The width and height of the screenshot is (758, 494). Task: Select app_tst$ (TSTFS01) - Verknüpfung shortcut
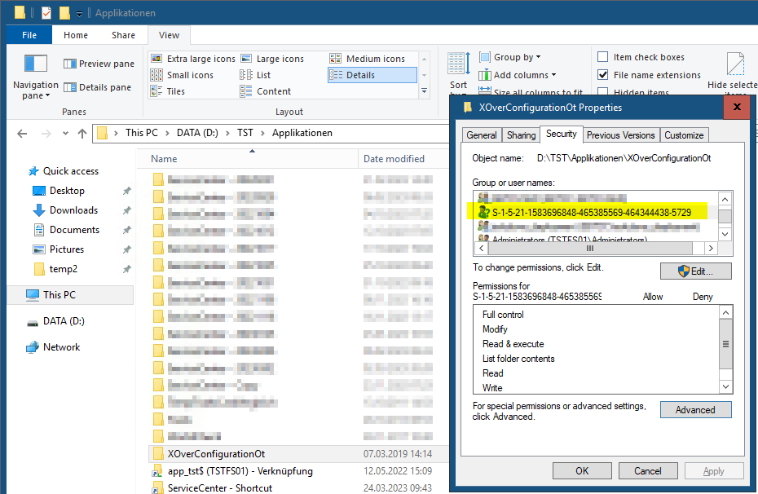tap(240, 471)
